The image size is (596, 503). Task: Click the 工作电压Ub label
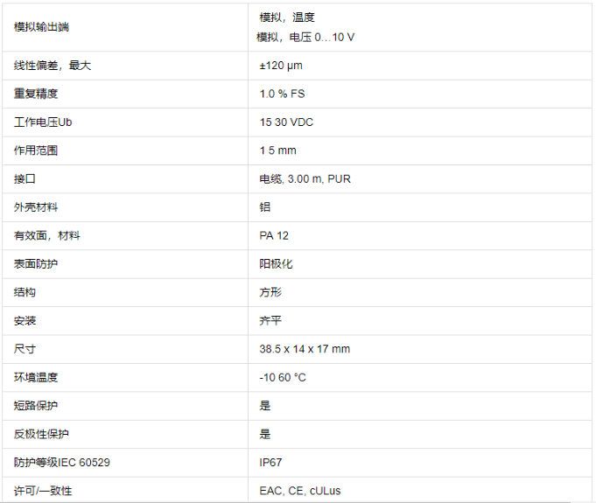point(42,122)
